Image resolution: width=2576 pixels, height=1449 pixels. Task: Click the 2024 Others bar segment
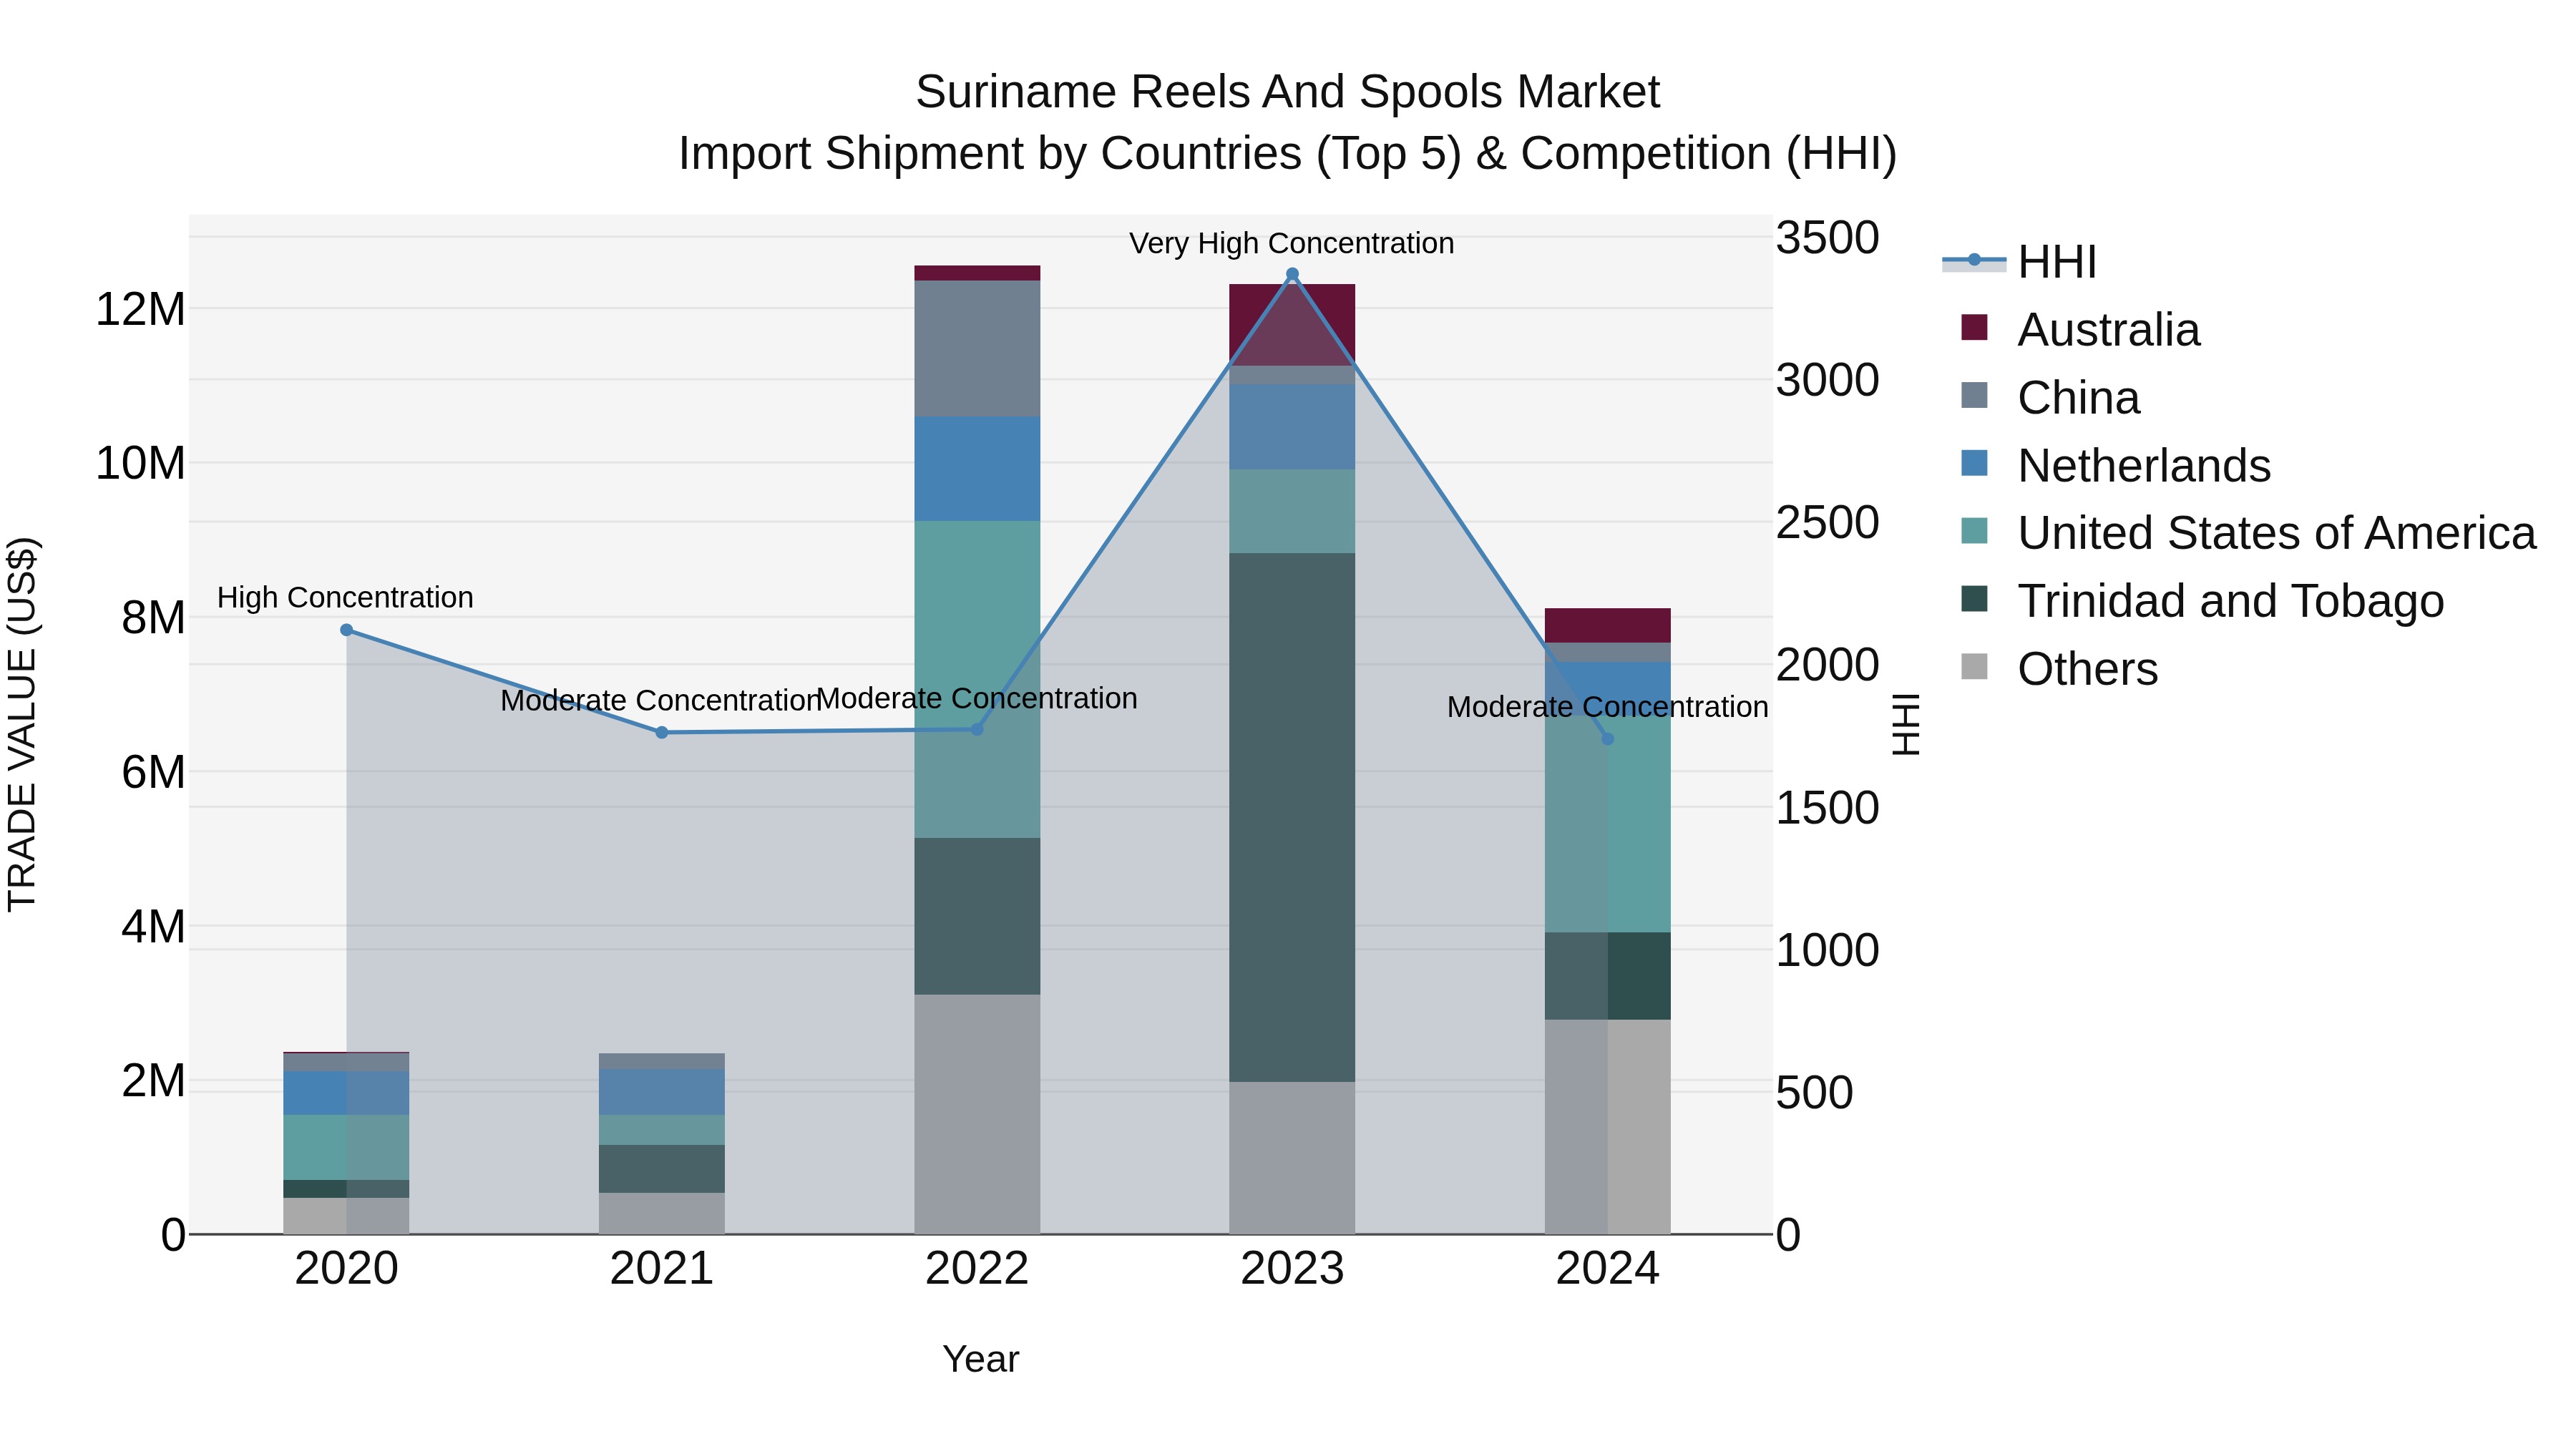1607,1127
